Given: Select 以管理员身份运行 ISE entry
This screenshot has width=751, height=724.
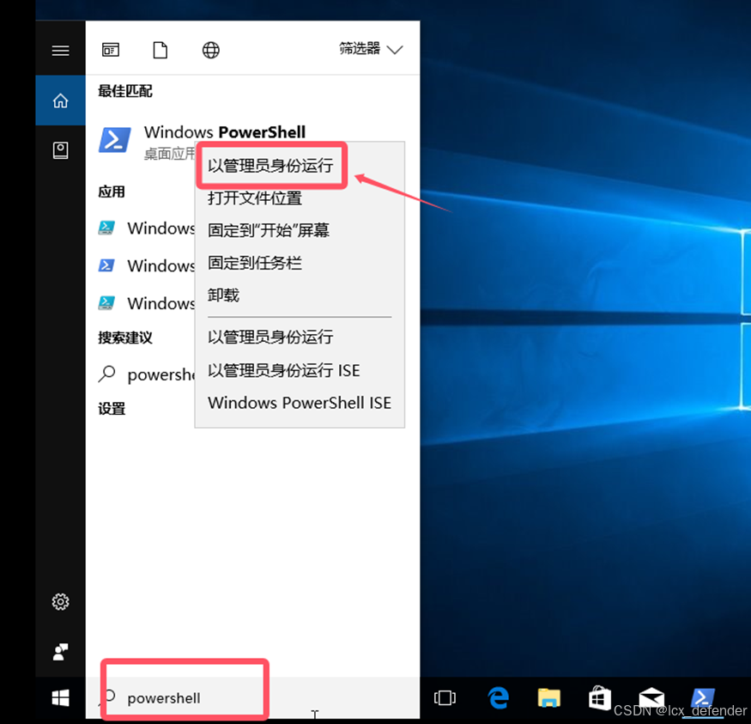Looking at the screenshot, I should point(283,370).
